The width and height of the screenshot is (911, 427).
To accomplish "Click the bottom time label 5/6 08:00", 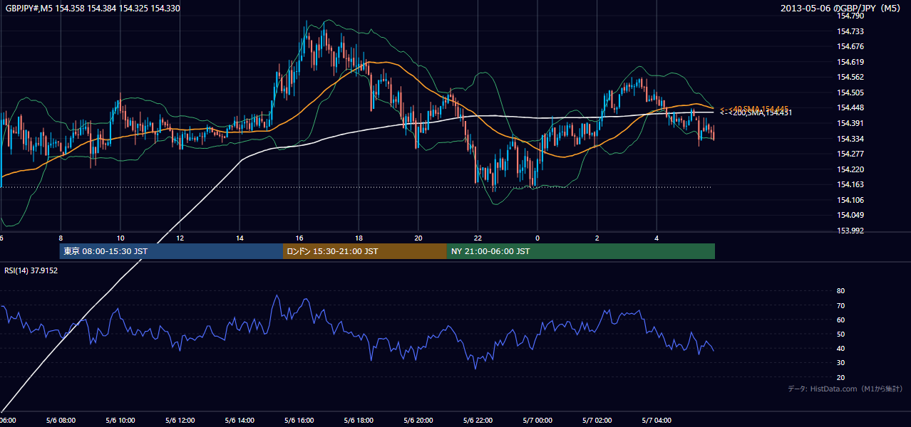I will tap(61, 421).
